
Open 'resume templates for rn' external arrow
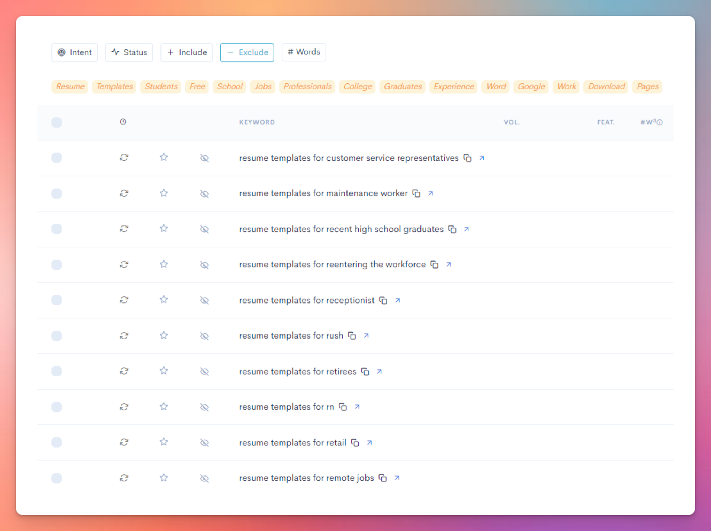pyautogui.click(x=357, y=407)
